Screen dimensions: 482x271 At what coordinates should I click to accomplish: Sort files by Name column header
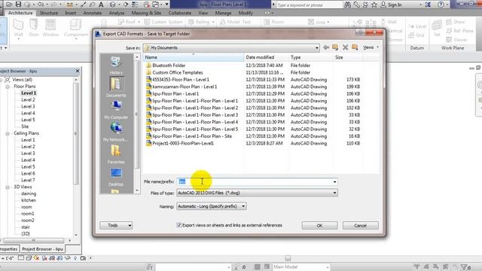pos(193,57)
